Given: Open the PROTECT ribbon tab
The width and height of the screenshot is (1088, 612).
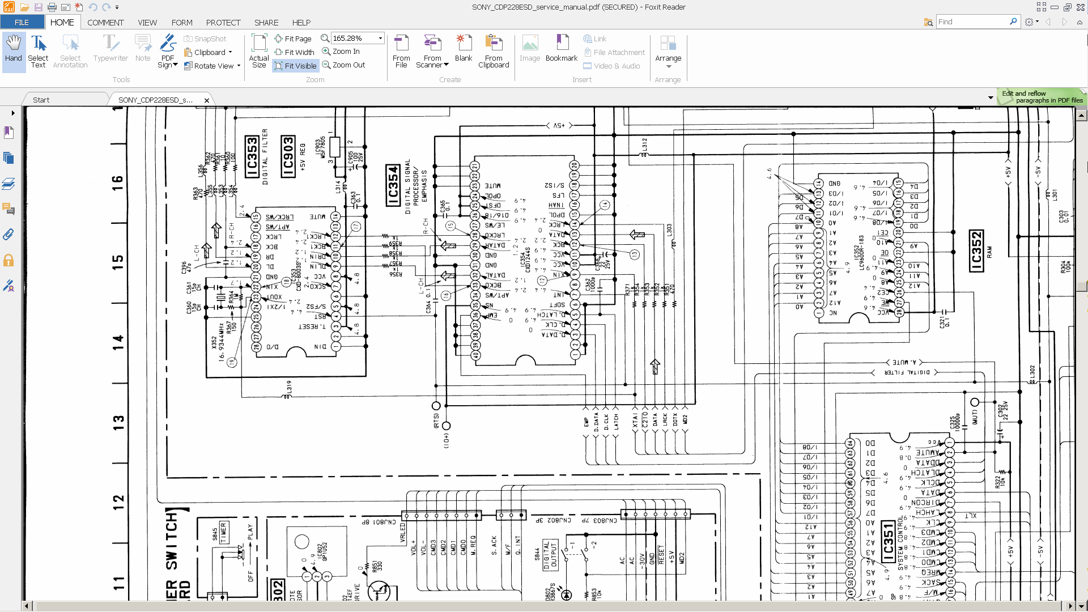Looking at the screenshot, I should click(223, 22).
